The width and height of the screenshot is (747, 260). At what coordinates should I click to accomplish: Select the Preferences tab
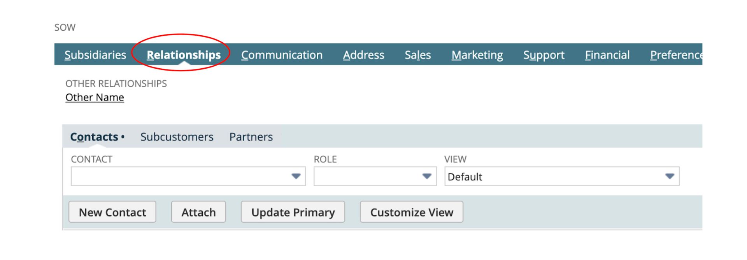[676, 55]
